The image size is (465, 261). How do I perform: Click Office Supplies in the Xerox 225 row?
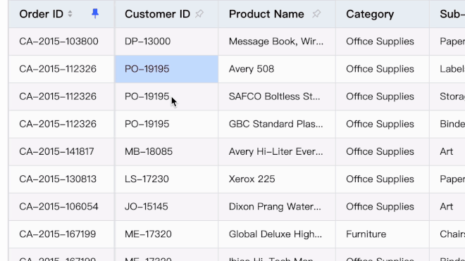pyautogui.click(x=383, y=179)
